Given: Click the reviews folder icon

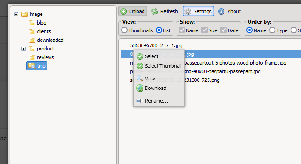Looking at the screenshot, I should tap(32, 58).
